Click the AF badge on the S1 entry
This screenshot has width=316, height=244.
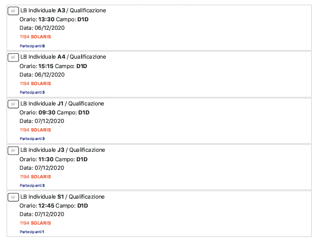click(13, 197)
